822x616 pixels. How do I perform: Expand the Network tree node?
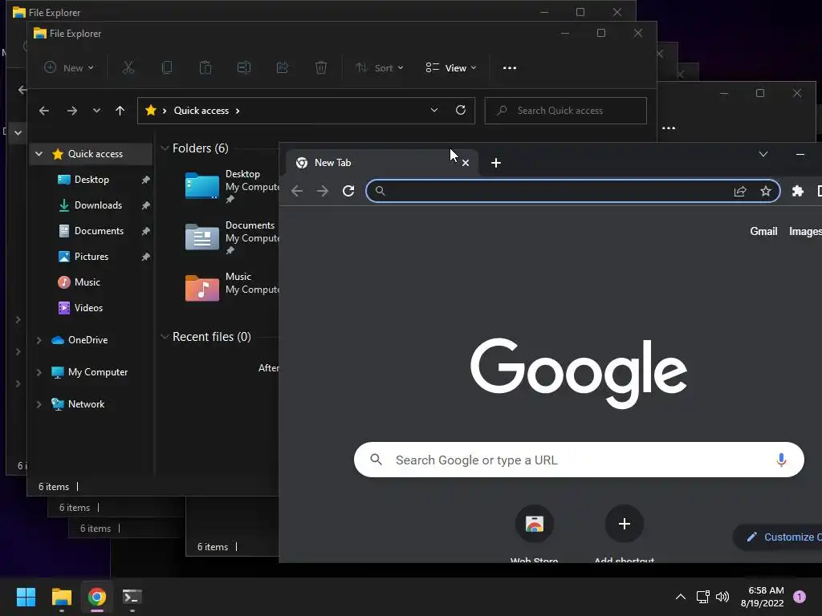[x=39, y=404]
